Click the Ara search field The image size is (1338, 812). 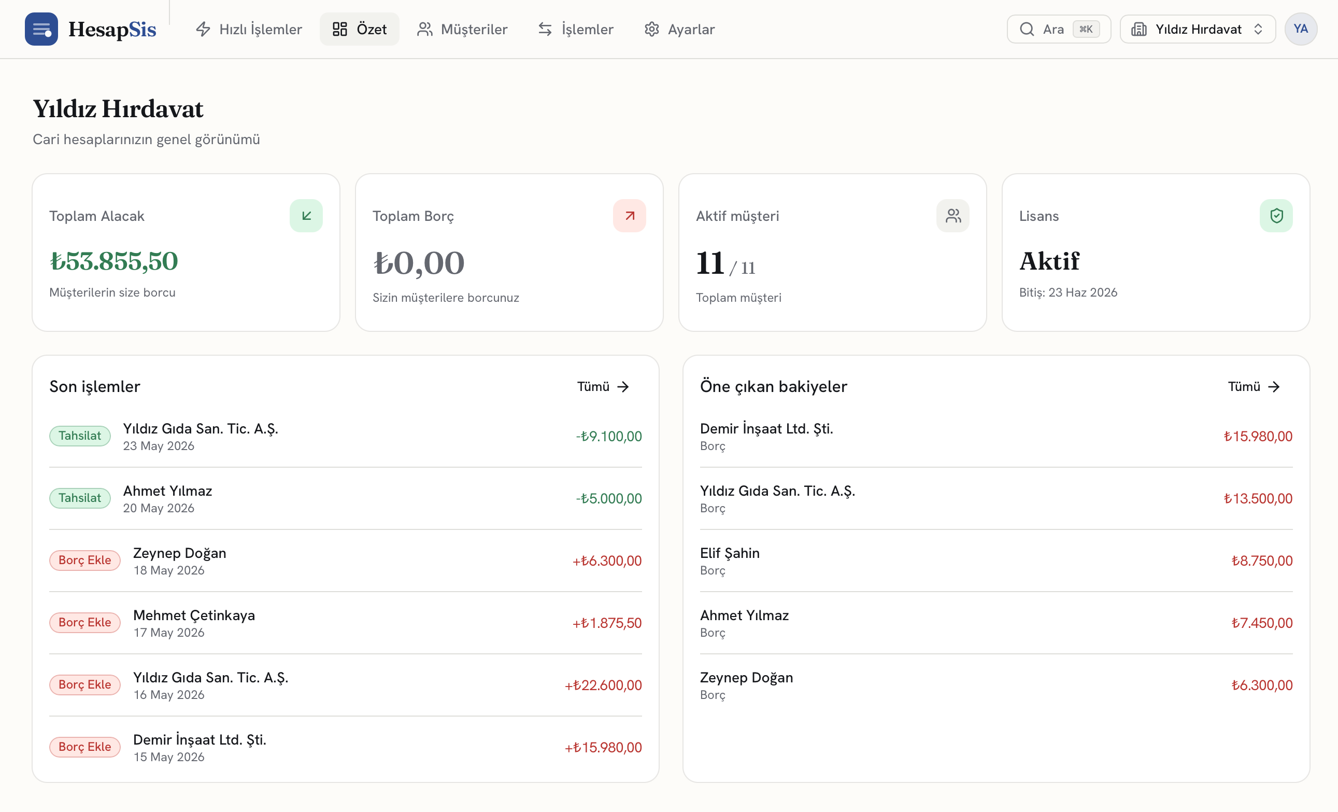pyautogui.click(x=1059, y=29)
